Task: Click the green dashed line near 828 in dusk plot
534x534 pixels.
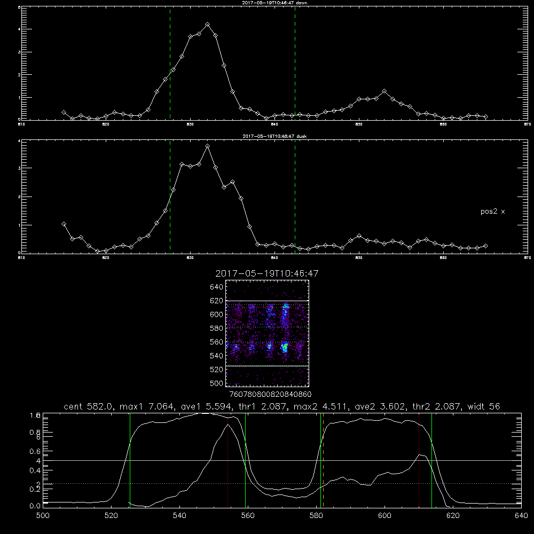Action: [x=170, y=197]
